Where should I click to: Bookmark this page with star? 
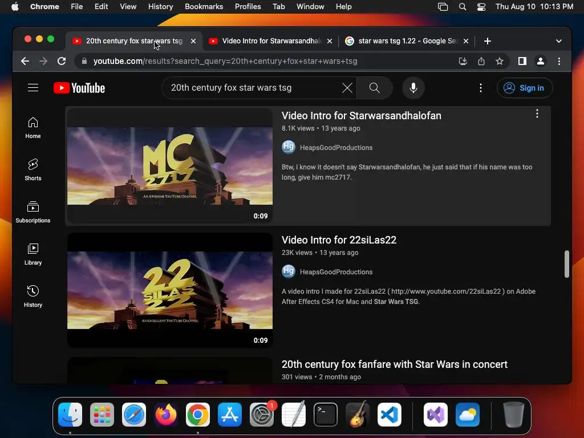(500, 61)
